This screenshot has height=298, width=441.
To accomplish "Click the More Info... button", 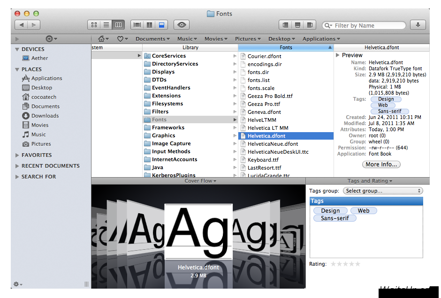I will (381, 164).
